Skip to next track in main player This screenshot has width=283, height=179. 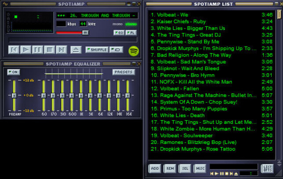tap(61, 50)
